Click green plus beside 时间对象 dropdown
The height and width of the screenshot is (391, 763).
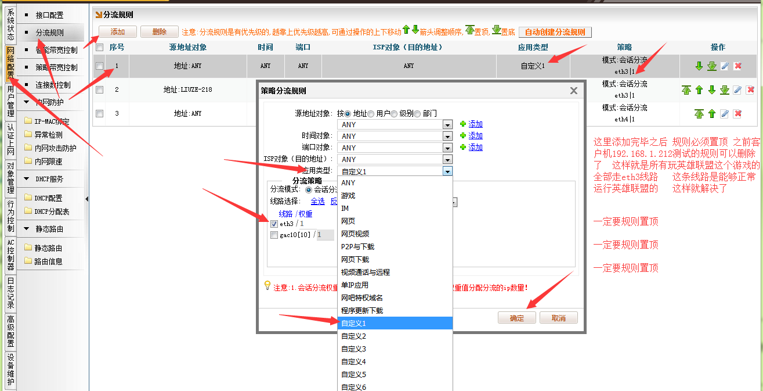pos(462,136)
